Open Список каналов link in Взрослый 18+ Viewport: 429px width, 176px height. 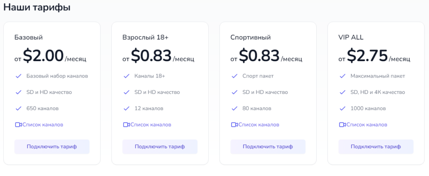point(151,124)
